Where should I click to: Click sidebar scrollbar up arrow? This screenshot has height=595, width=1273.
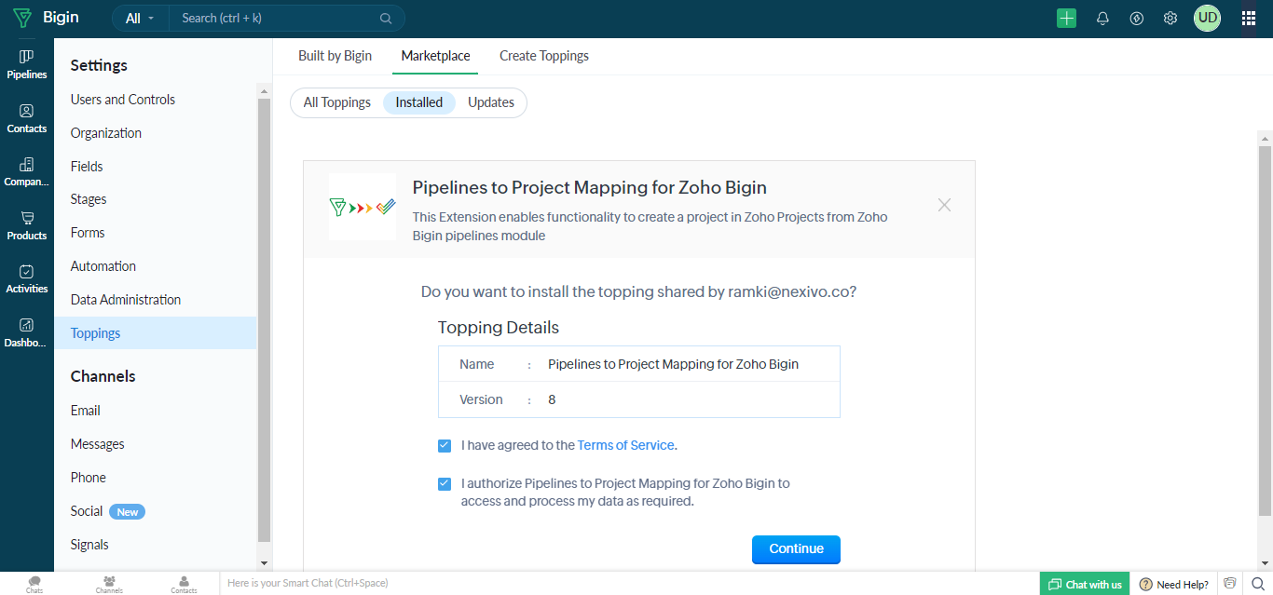[x=264, y=91]
